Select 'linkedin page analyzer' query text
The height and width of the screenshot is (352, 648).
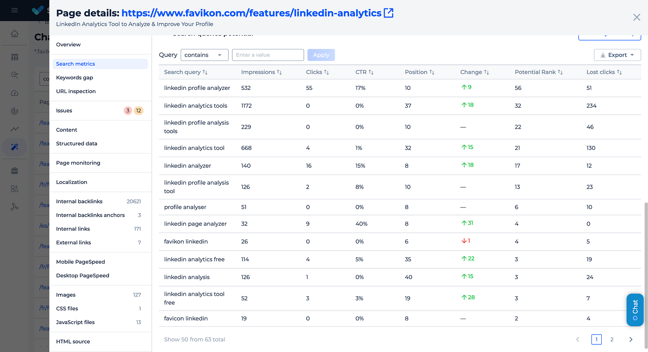(x=195, y=224)
